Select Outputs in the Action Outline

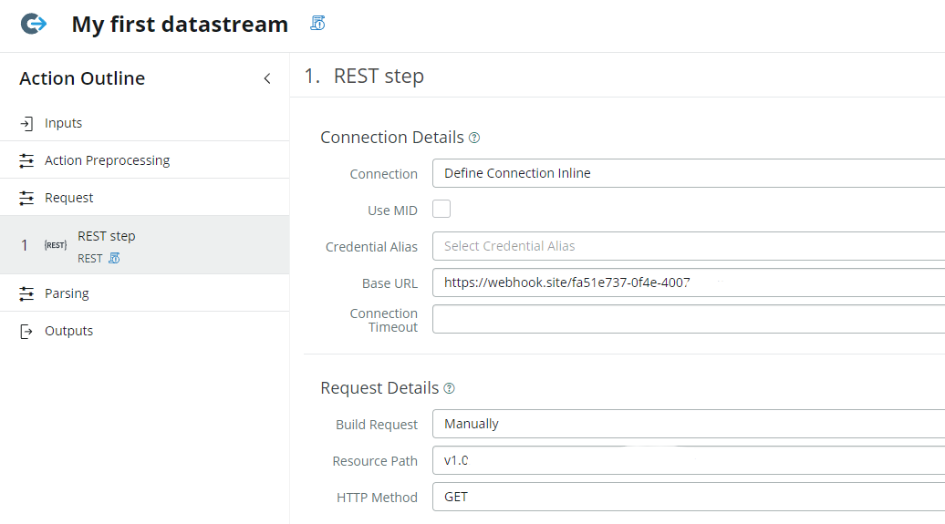[x=68, y=331]
